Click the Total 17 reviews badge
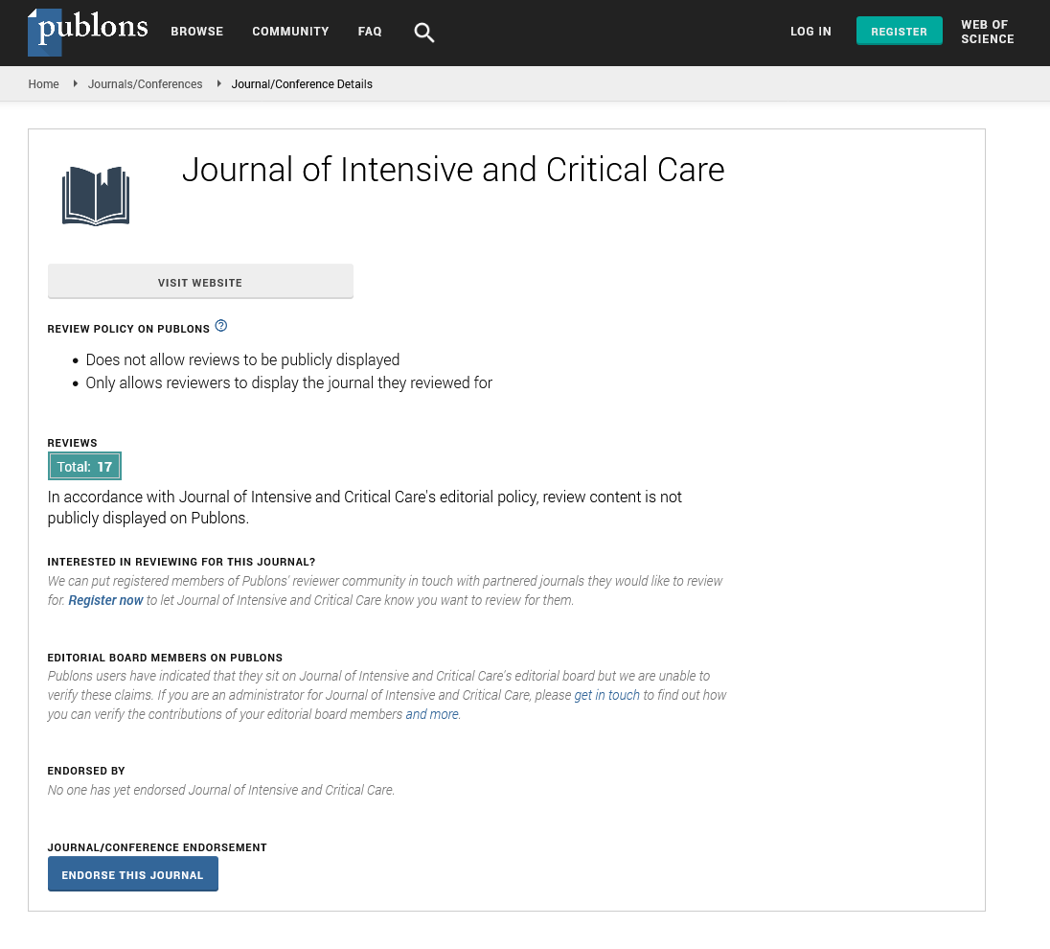Image resolution: width=1050 pixels, height=949 pixels. [85, 467]
